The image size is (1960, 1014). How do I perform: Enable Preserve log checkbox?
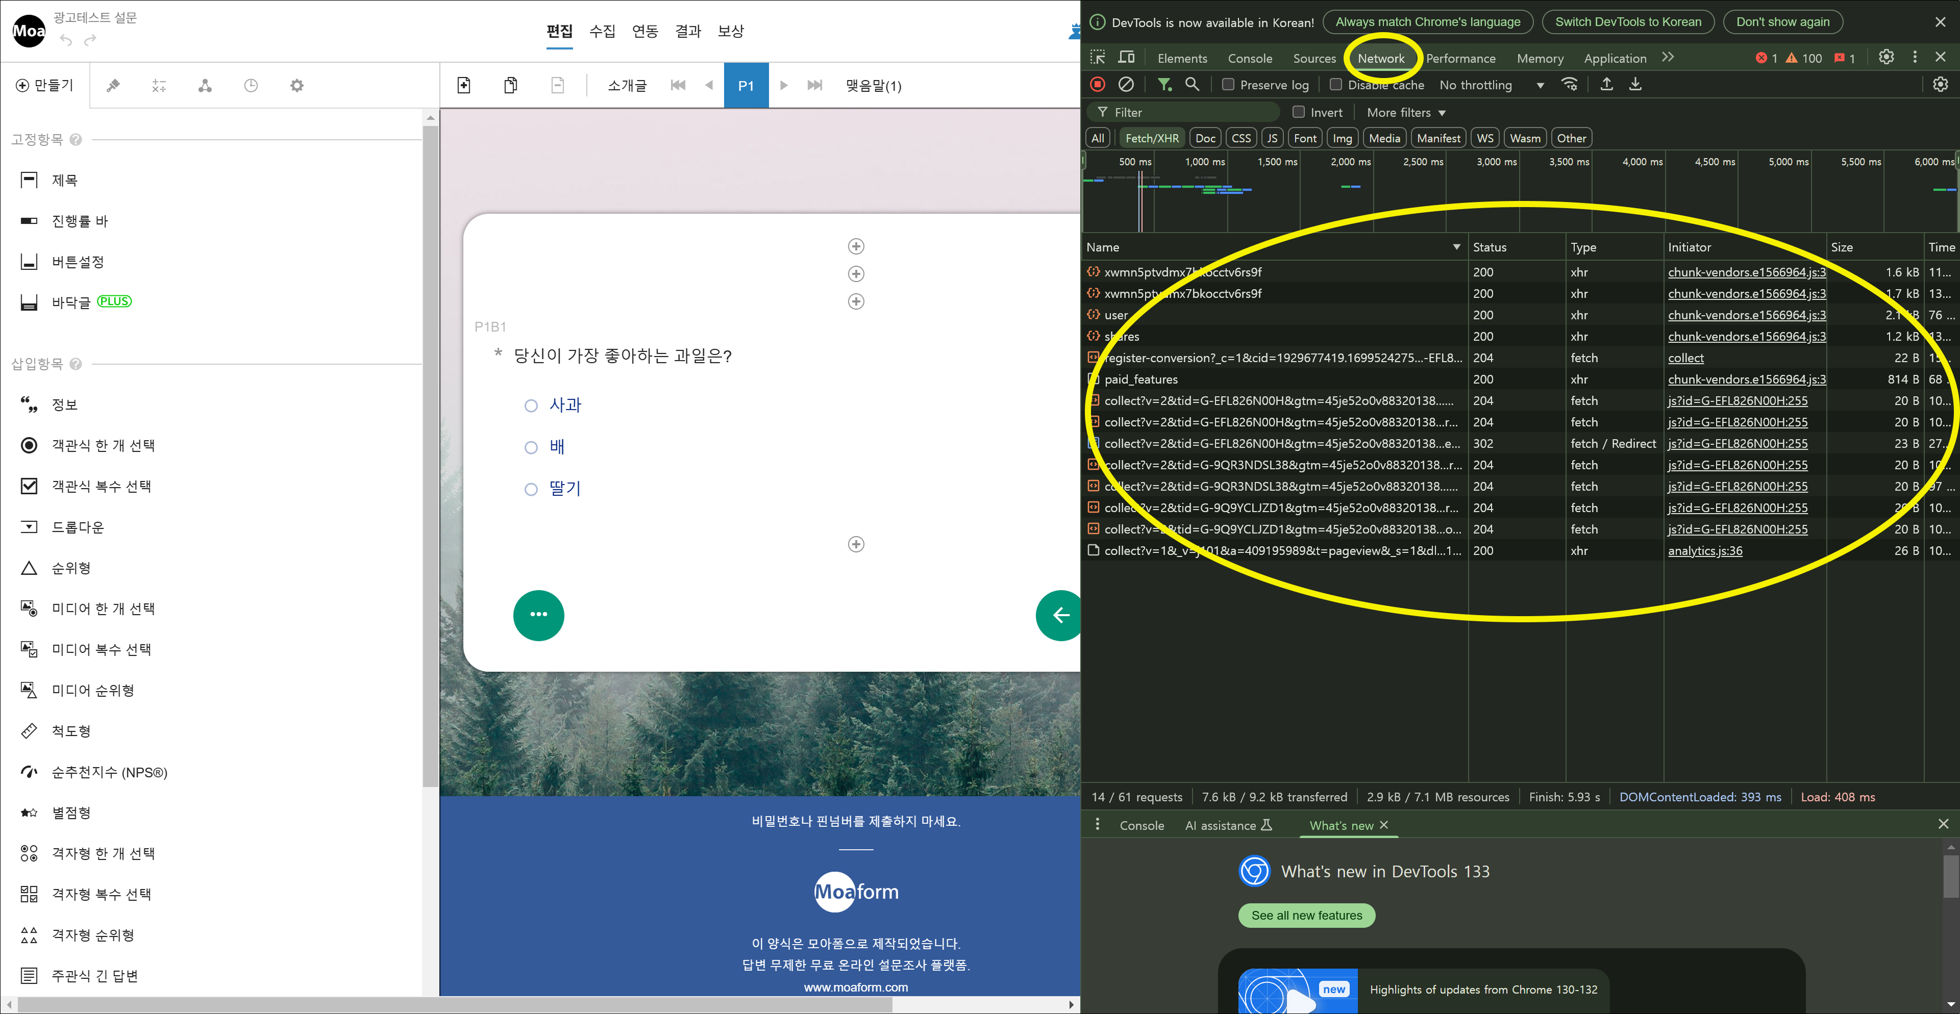pyautogui.click(x=1228, y=85)
